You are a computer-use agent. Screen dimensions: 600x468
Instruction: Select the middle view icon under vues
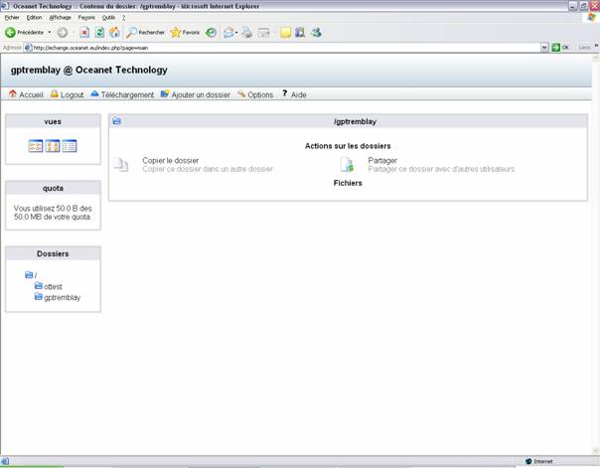(53, 146)
